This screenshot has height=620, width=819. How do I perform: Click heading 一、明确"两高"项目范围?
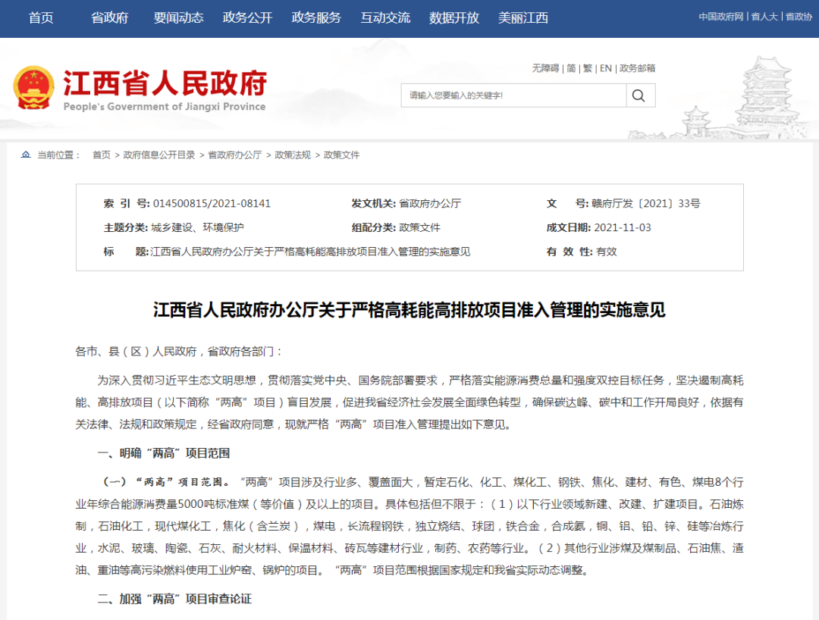pyautogui.click(x=164, y=453)
